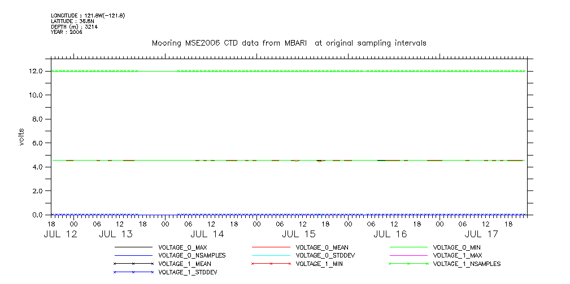Click the JUL 12 date label
The width and height of the screenshot is (570, 284).
click(x=60, y=234)
